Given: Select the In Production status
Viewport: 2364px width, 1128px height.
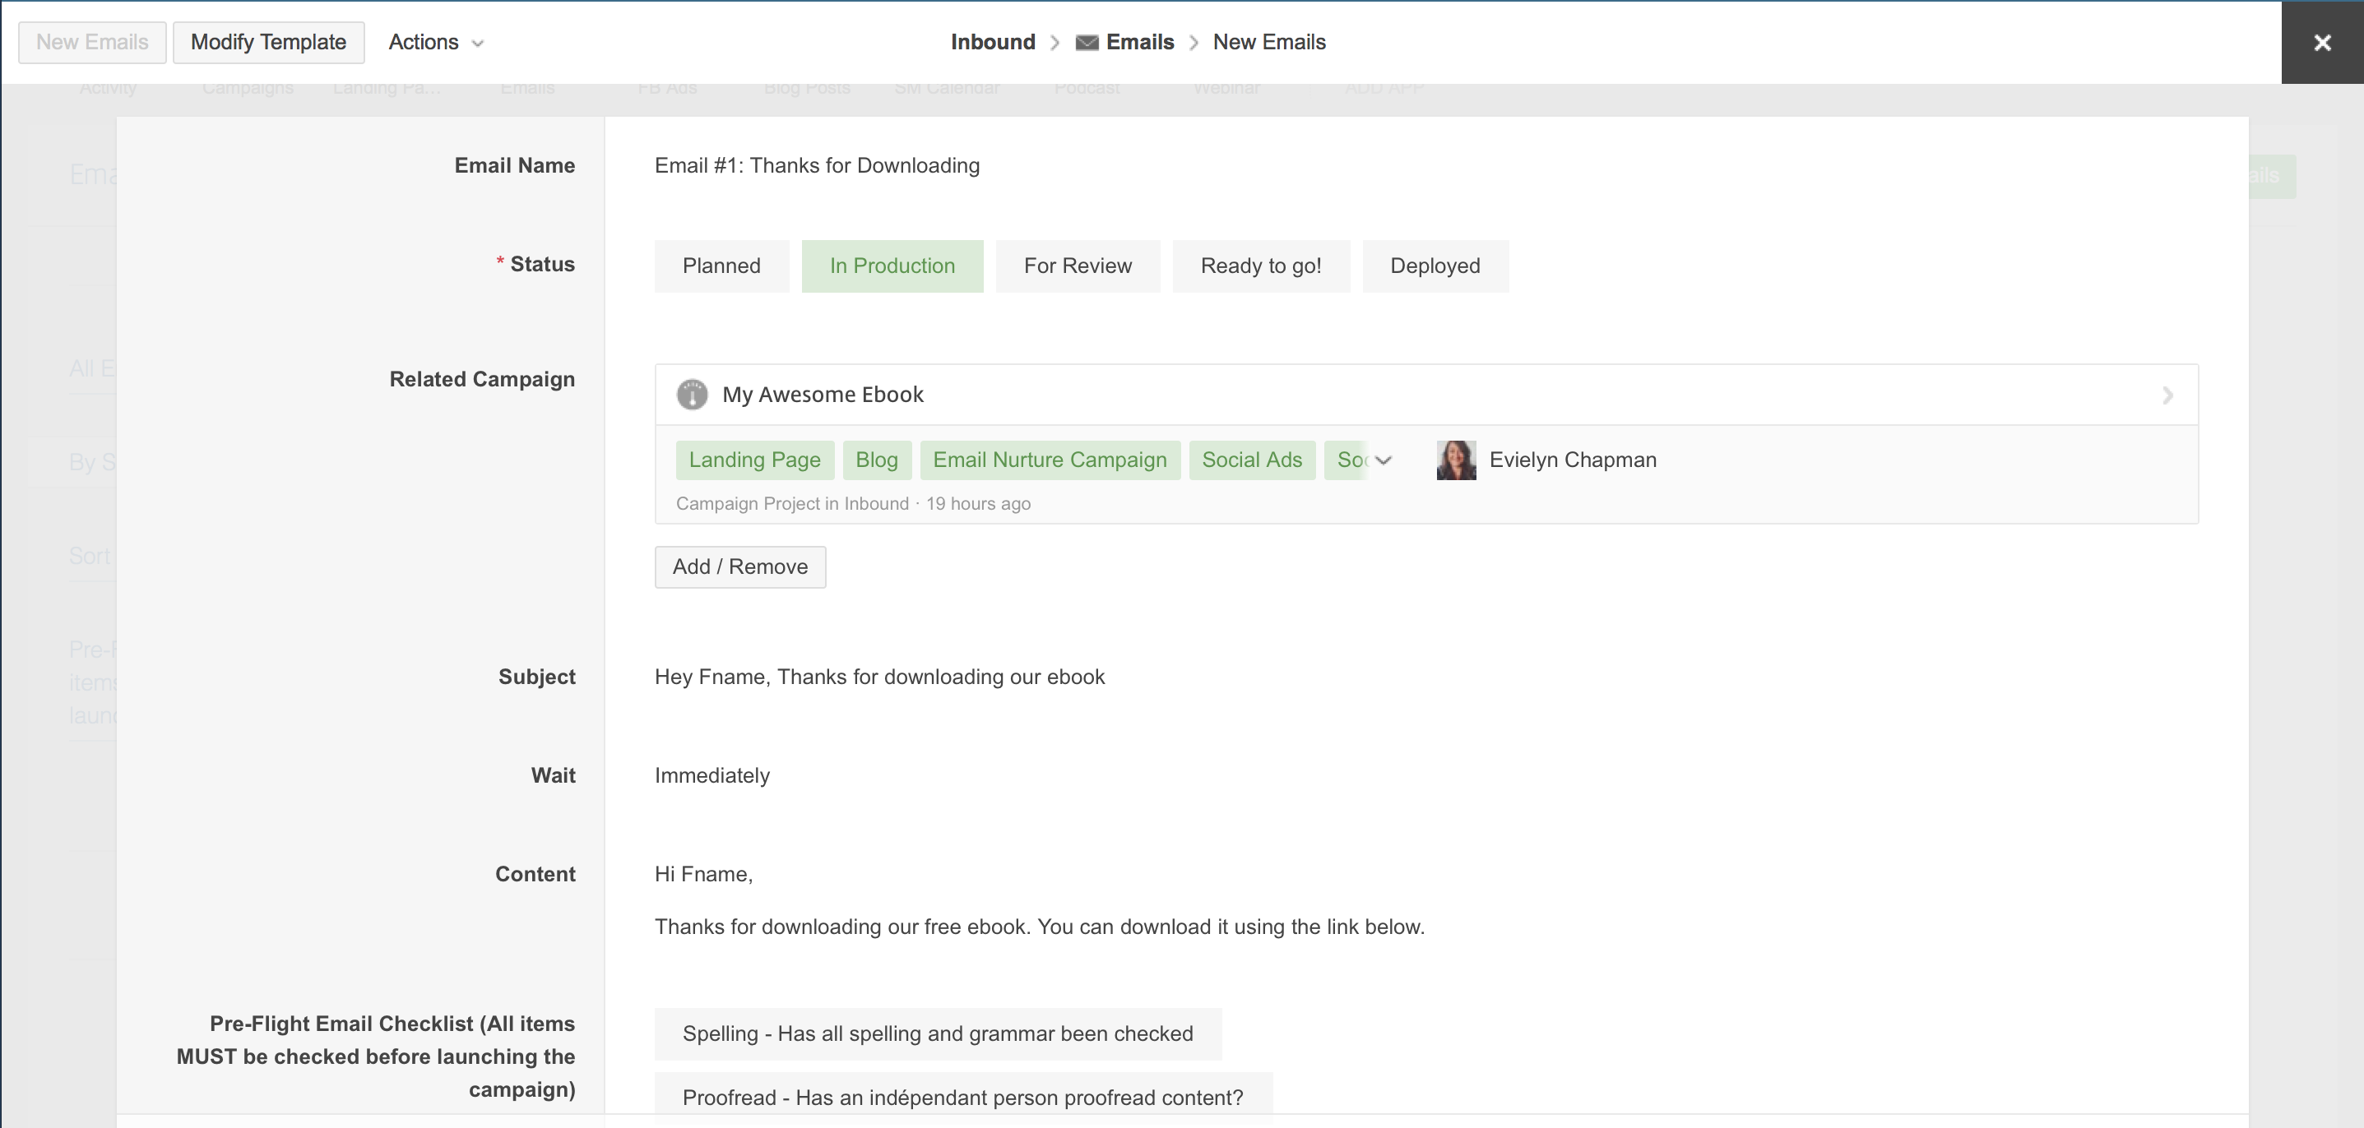Looking at the screenshot, I should (892, 266).
